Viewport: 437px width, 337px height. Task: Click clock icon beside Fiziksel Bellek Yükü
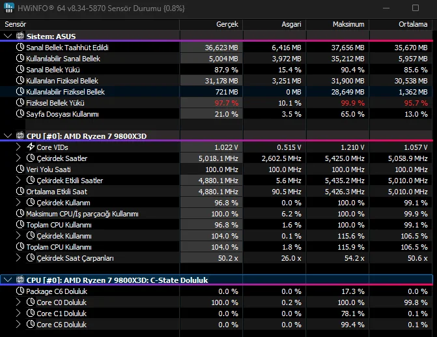point(20,103)
